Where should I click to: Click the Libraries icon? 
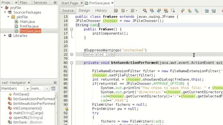10,35
